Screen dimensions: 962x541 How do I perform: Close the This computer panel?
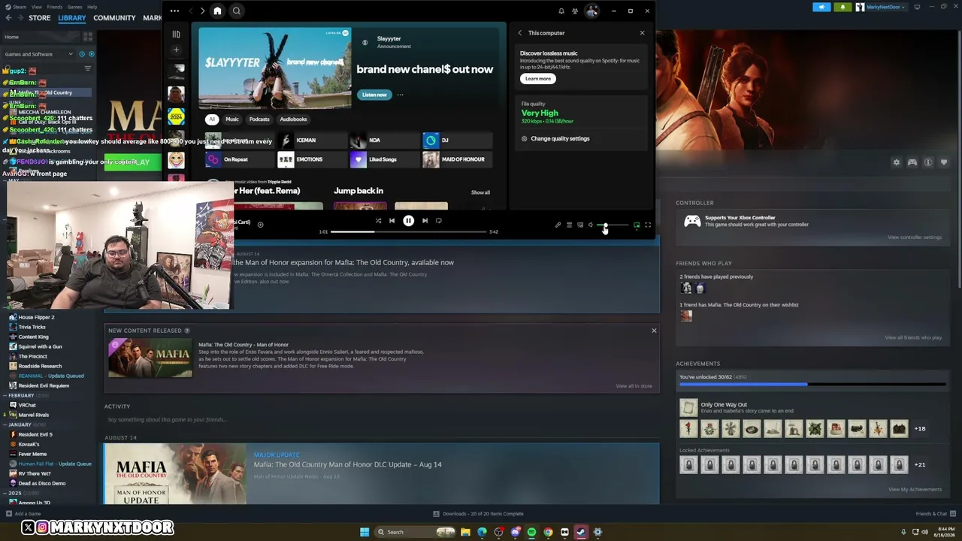(642, 33)
